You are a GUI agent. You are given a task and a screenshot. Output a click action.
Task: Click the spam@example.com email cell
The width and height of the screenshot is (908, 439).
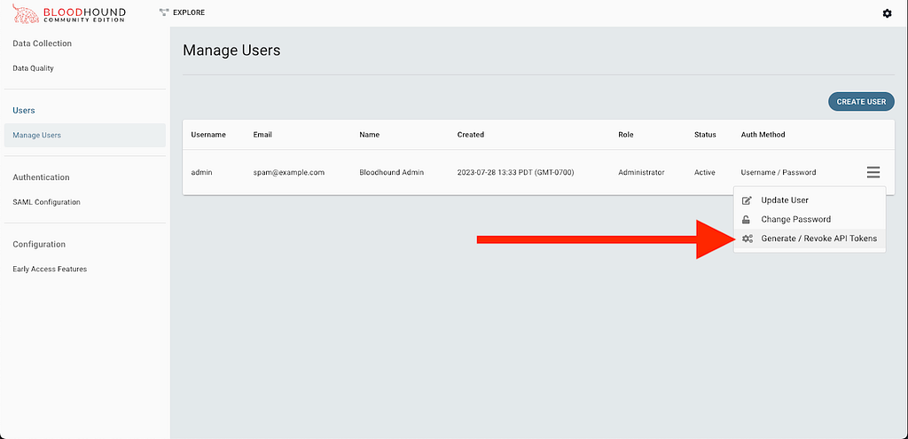[x=288, y=172]
